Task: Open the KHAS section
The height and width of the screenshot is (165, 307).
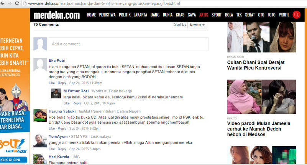Action: (180, 15)
